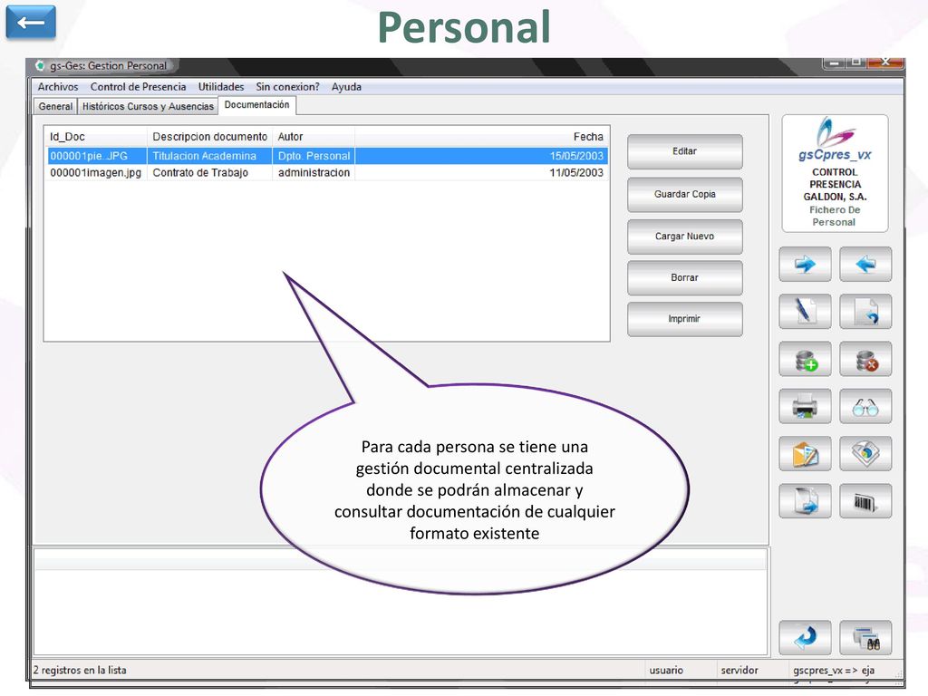The width and height of the screenshot is (928, 696).
Task: Click the blue return arrow icon
Action: click(805, 637)
